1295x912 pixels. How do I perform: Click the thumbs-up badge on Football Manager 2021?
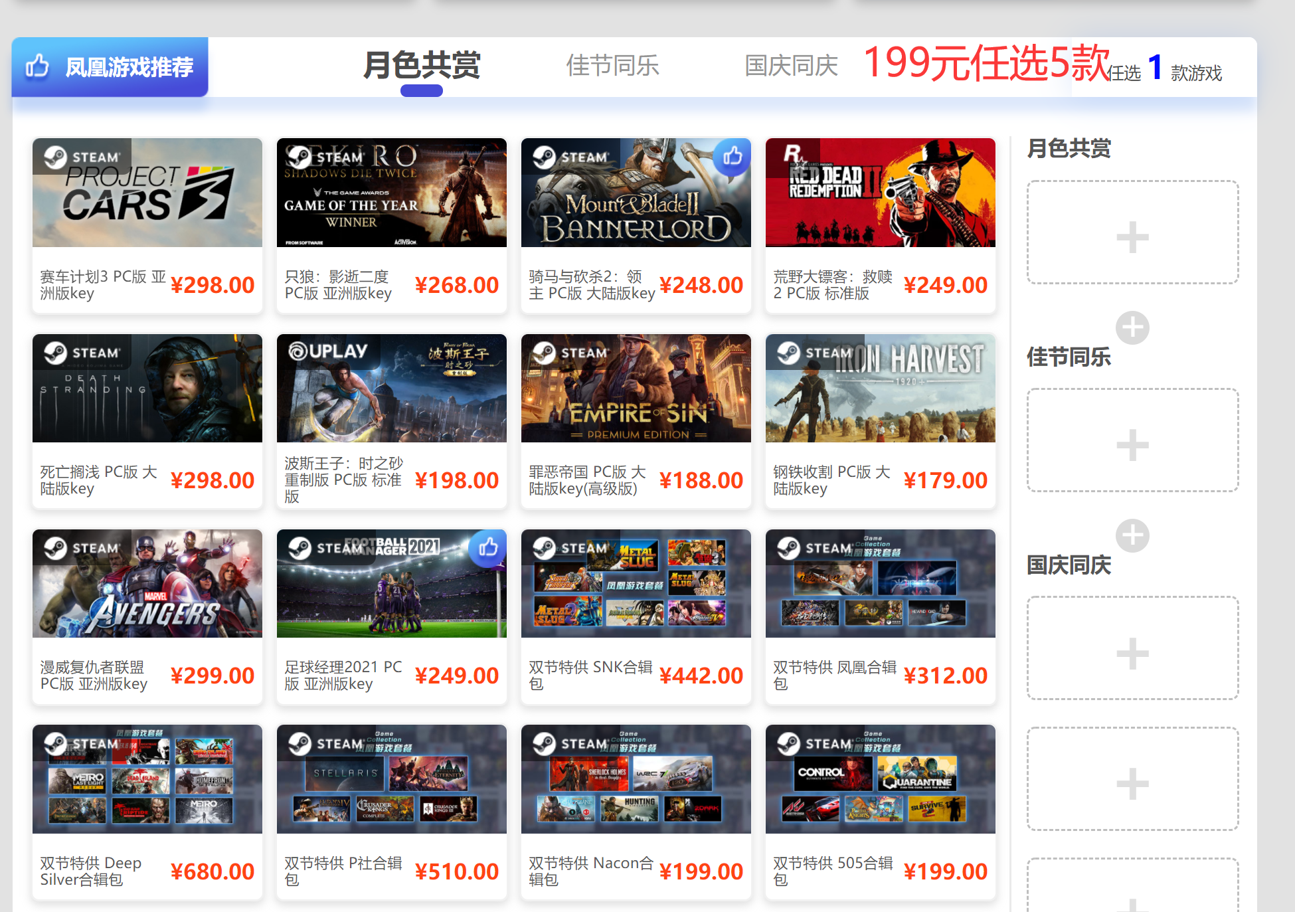(x=488, y=548)
